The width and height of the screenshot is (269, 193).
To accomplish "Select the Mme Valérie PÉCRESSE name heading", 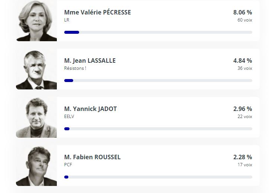I will pos(97,12).
